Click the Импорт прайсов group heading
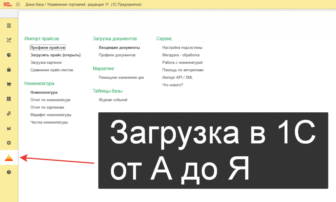This screenshot has width=336, height=202. pyautogui.click(x=42, y=39)
